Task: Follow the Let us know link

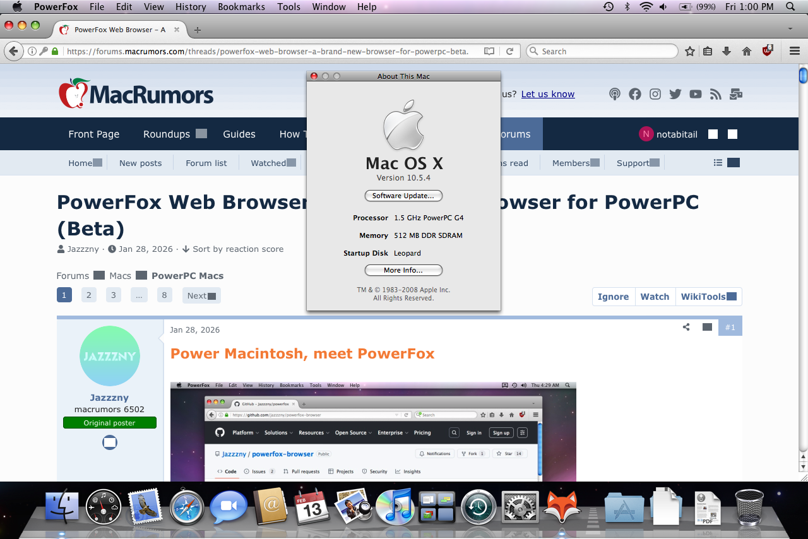Action: click(x=548, y=94)
